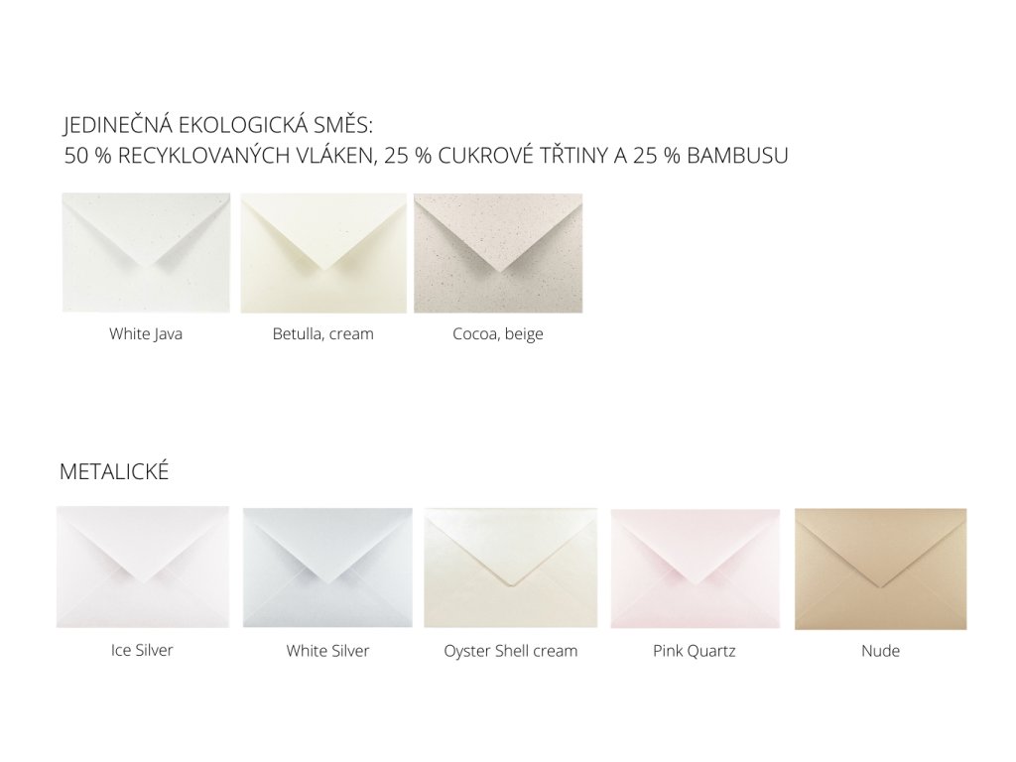
Task: Pick the Nude metallic envelope image
Action: [x=881, y=569]
